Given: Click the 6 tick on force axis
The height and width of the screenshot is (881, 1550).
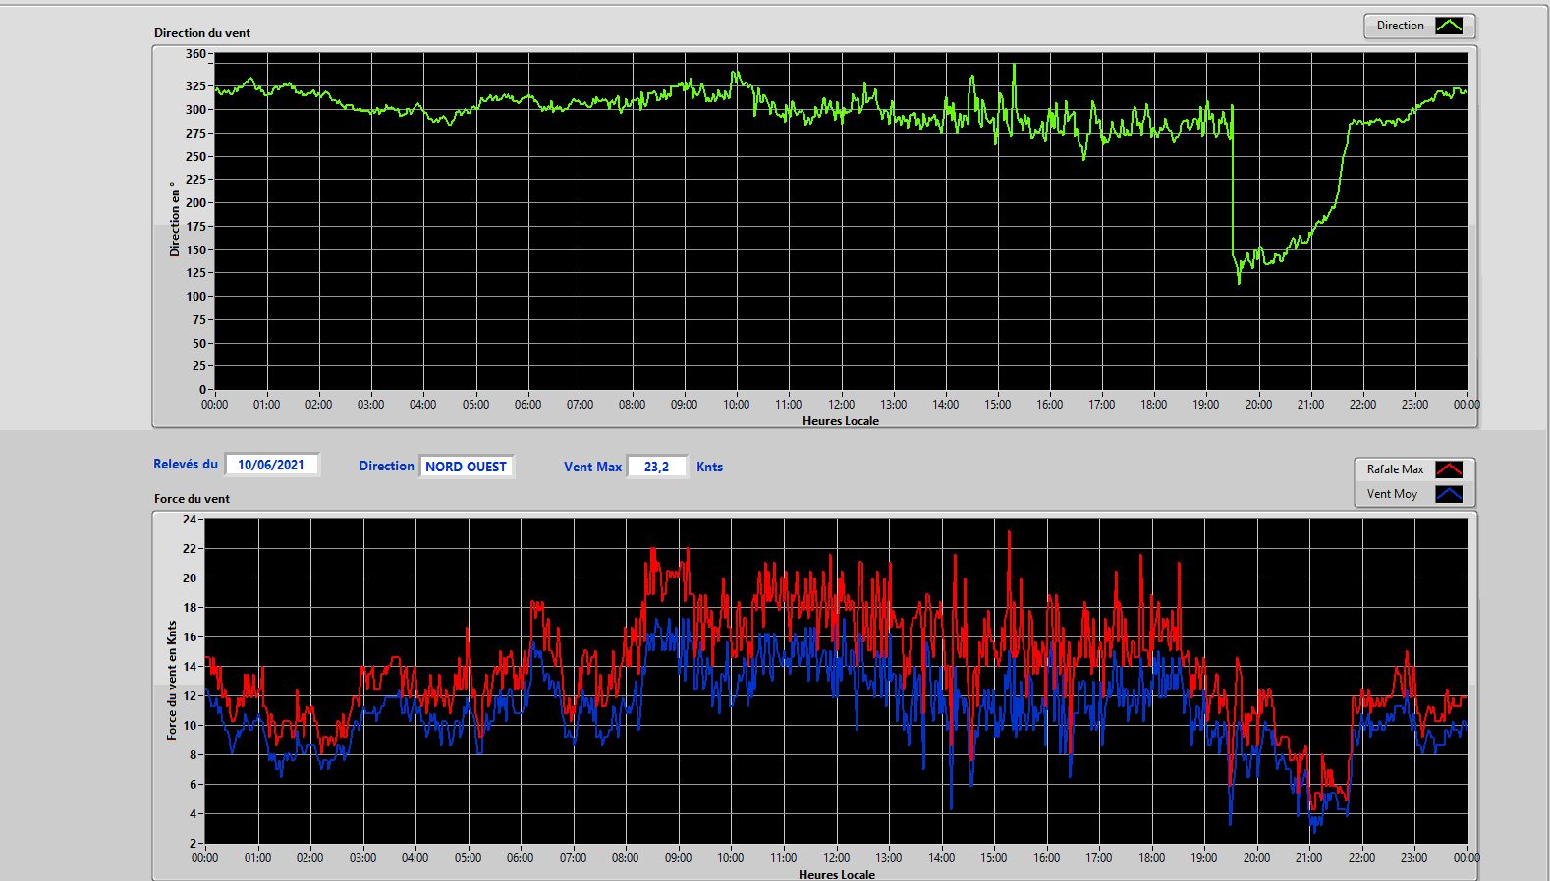Looking at the screenshot, I should (x=194, y=785).
